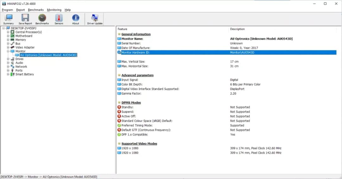The image size is (342, 179).
Task: Click the Feature column header
Action: click(123, 29)
